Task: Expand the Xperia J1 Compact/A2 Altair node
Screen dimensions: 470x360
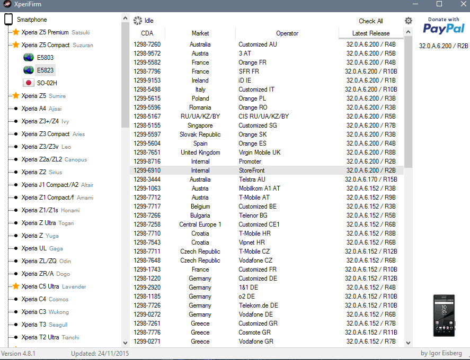Action: [16, 185]
